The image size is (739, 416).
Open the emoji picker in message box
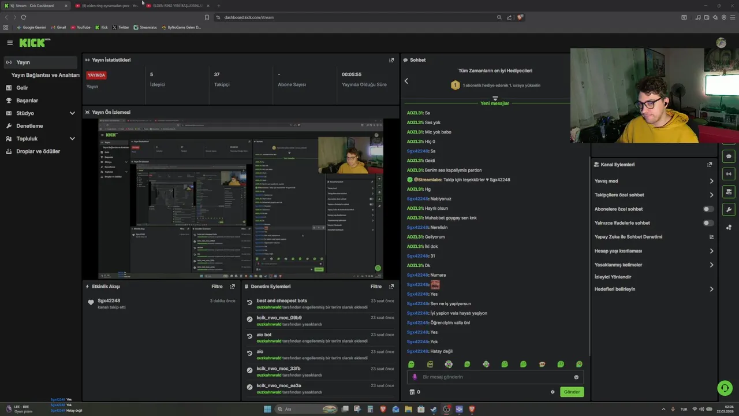(576, 377)
